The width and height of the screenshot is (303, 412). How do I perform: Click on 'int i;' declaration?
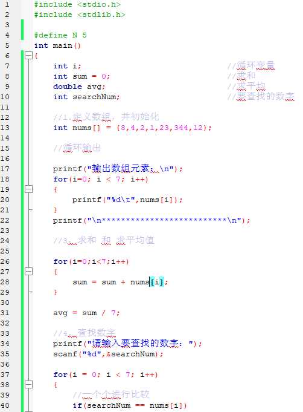click(x=67, y=66)
